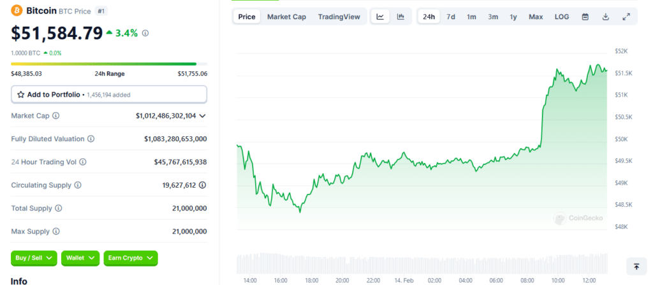Switch to line chart view icon
This screenshot has height=285, width=653.
[380, 17]
